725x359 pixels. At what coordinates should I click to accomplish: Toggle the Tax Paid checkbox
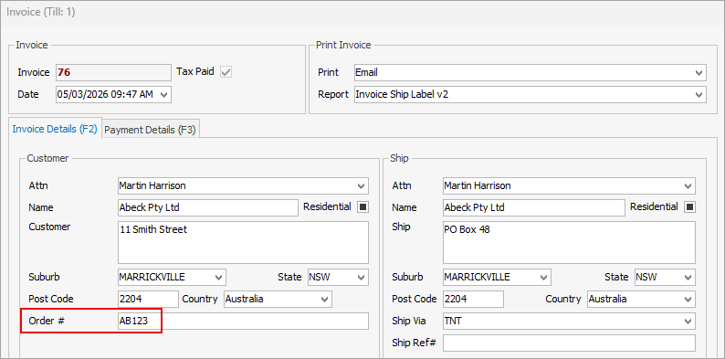point(226,72)
